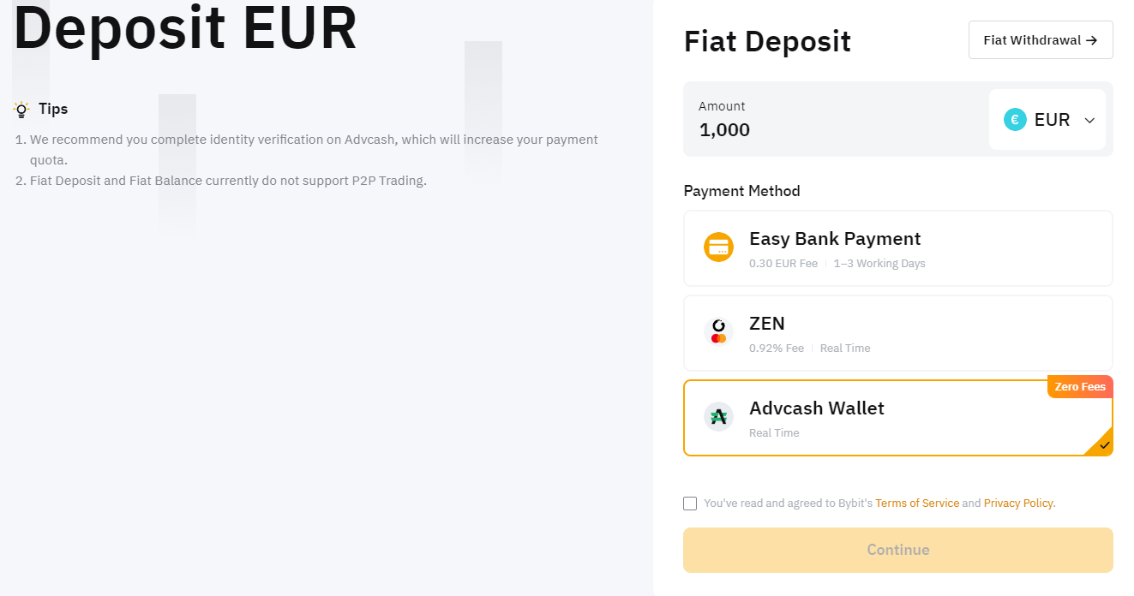
Task: Open the EUR currency dropdown
Action: (1047, 120)
